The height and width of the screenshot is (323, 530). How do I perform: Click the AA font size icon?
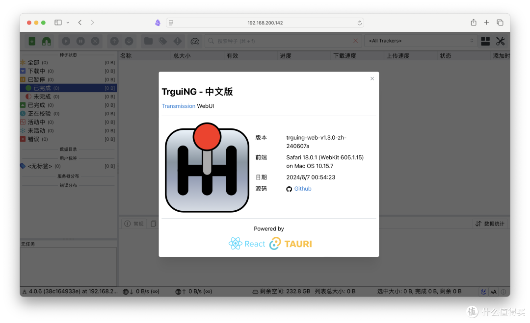click(494, 292)
